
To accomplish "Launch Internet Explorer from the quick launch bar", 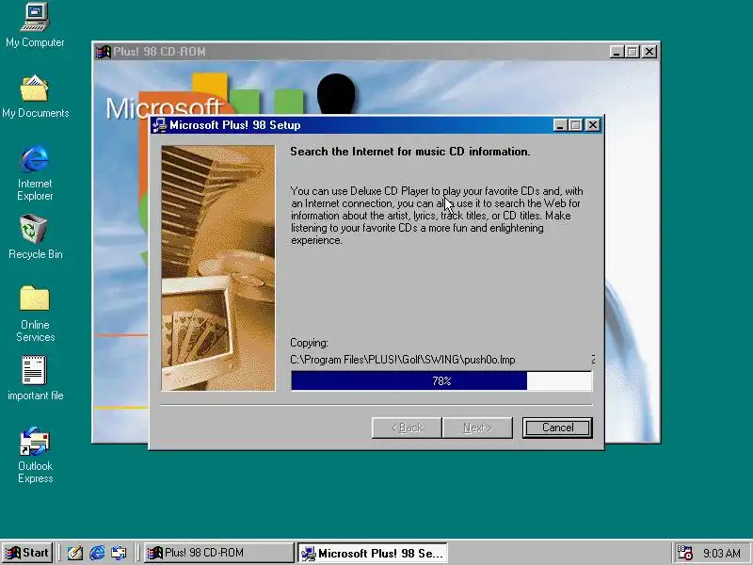I will tap(97, 553).
